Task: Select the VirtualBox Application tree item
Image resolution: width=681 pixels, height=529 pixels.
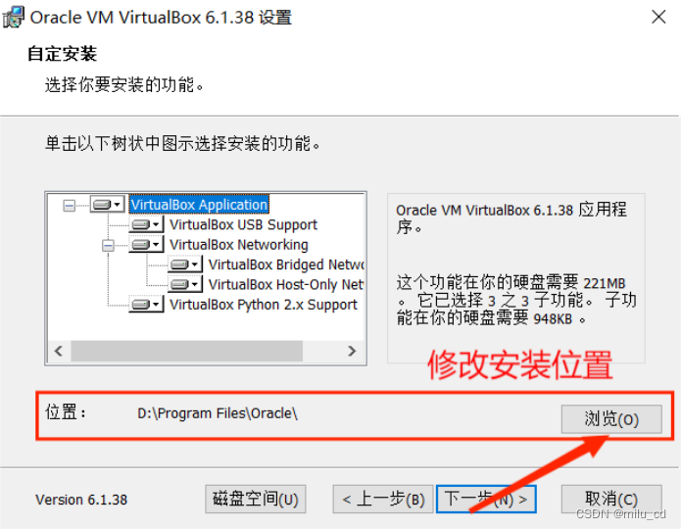Action: (199, 205)
